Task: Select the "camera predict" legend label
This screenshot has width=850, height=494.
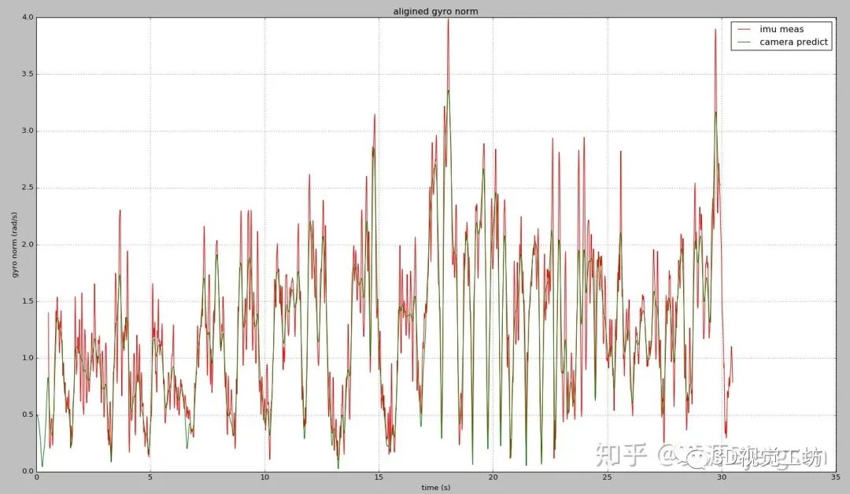Action: pyautogui.click(x=793, y=42)
